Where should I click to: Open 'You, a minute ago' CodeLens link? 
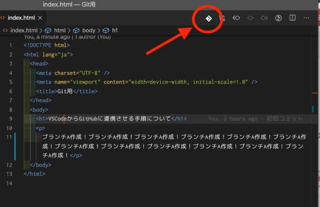click(x=47, y=37)
